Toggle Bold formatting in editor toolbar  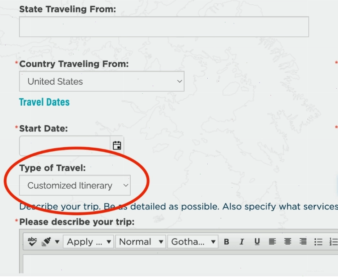click(x=226, y=242)
